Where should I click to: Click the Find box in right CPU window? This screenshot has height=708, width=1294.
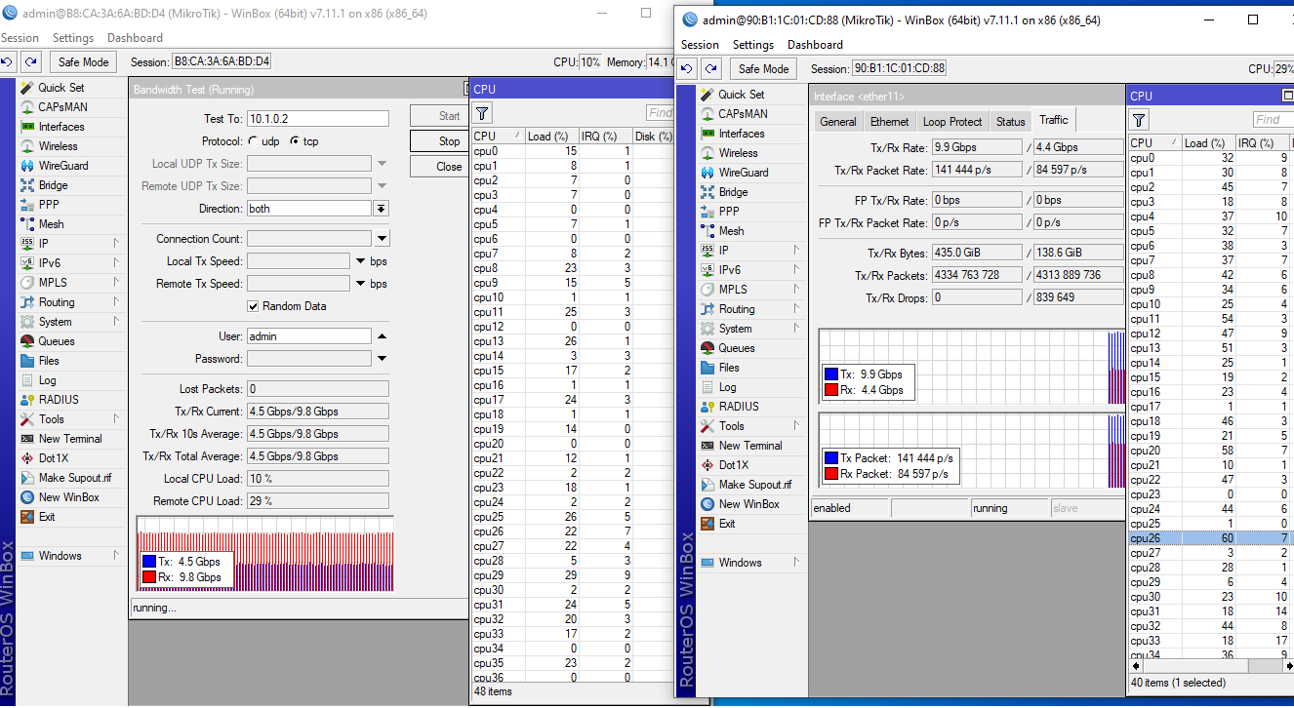tap(1273, 120)
